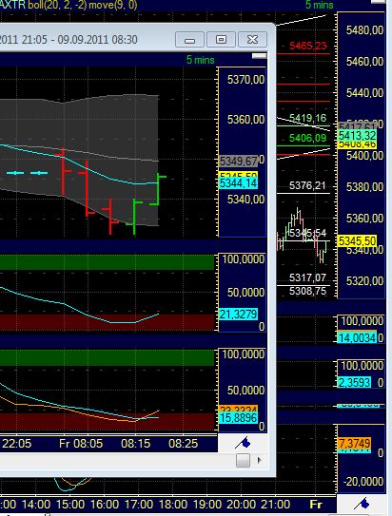Screen dimensions: 392x516
Task: Click the small white bar button above inner chart
Action: [259, 56]
